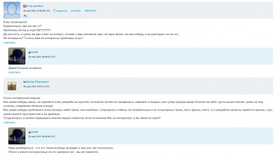Click the timestamp '25 мая 2014, 16:58:03 UTC'
The height and width of the screenshot is (155, 275).
[42, 57]
